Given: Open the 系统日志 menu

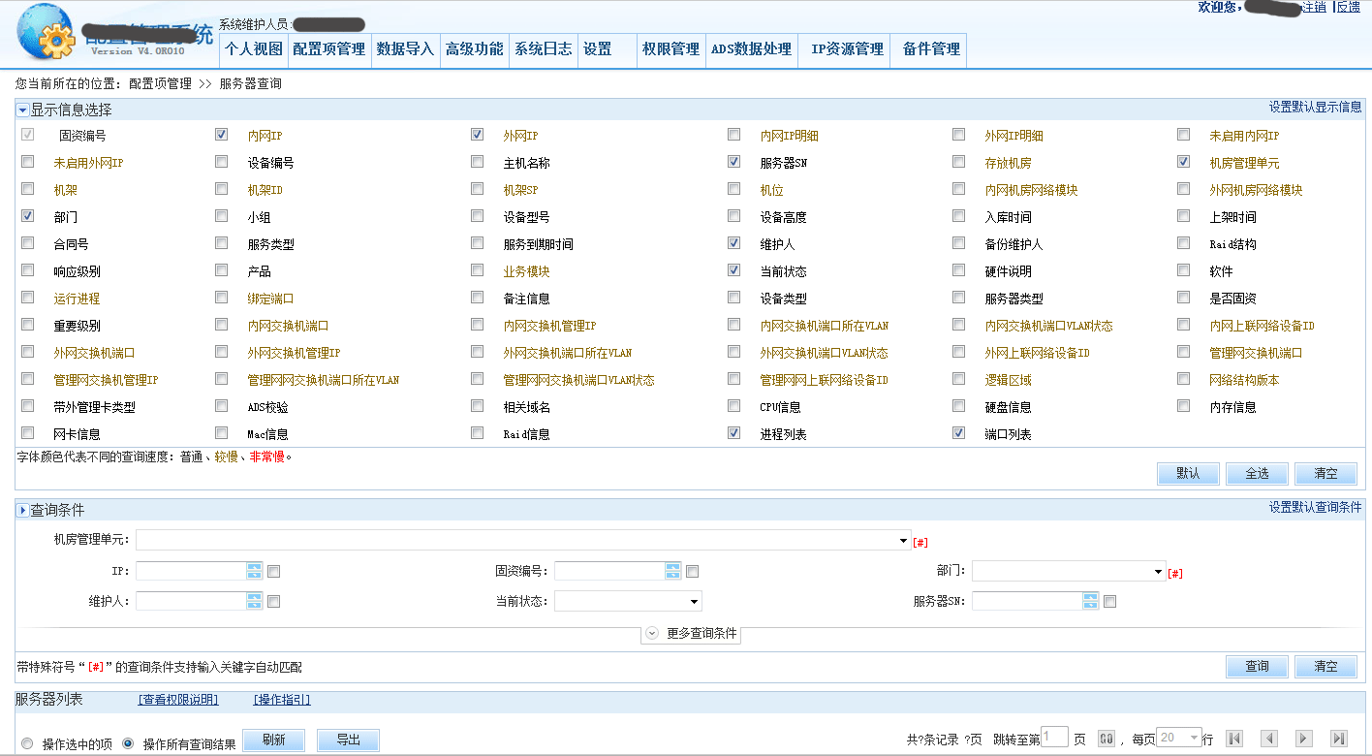Looking at the screenshot, I should 544,49.
